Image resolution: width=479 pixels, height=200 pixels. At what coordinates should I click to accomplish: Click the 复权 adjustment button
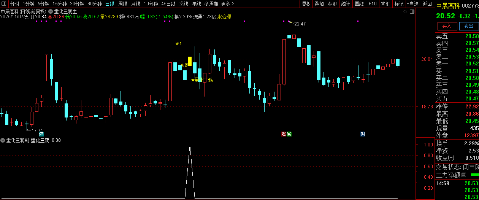pyautogui.click(x=306, y=4)
